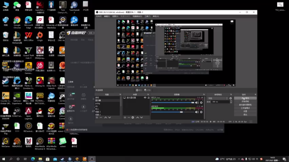The height and width of the screenshot is (162, 289).
Task: Open 滤镜 filters button above panels
Action: pyautogui.click(x=147, y=90)
